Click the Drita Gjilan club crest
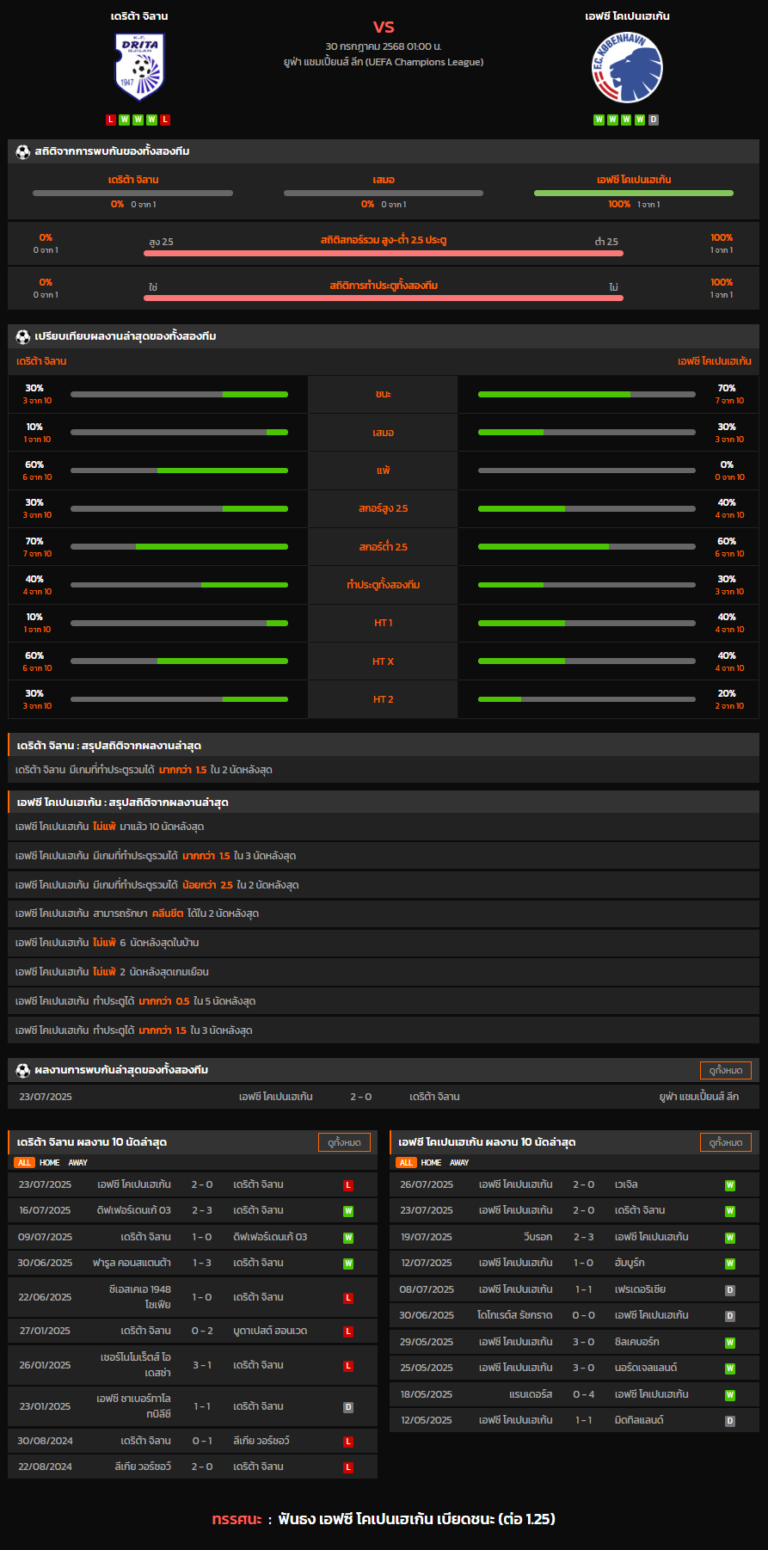The image size is (768, 1550). point(139,67)
